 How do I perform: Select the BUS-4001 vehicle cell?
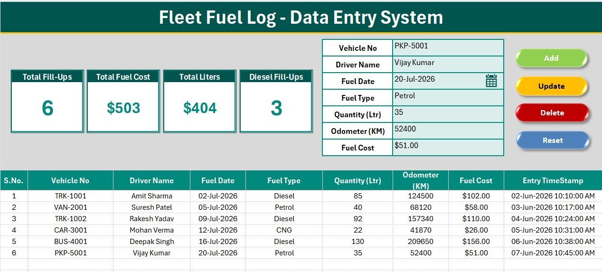click(70, 241)
